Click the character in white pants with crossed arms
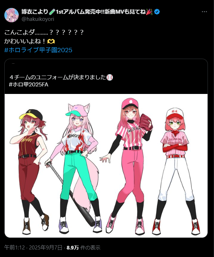 (176, 171)
